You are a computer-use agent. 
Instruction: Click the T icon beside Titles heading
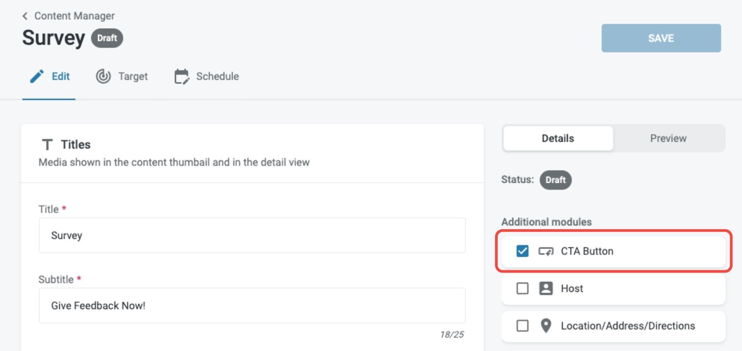[47, 145]
